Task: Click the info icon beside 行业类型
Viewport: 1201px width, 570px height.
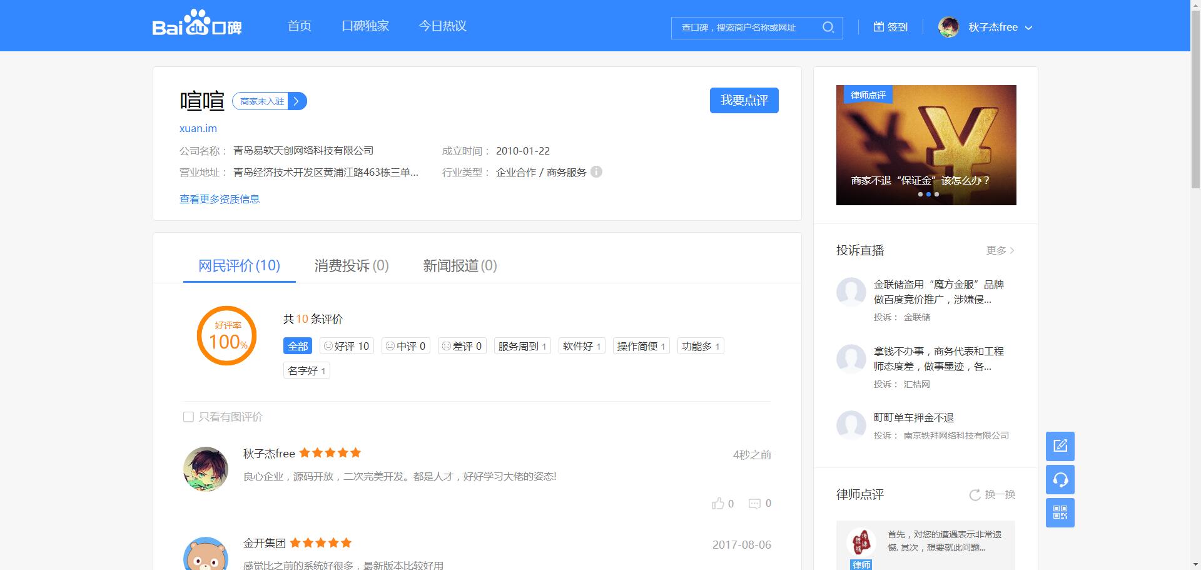Action: [x=596, y=171]
